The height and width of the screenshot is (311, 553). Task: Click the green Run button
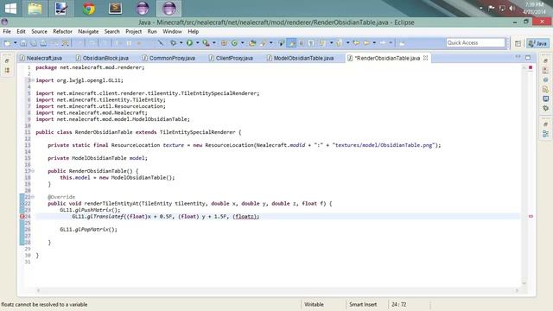tap(189, 43)
